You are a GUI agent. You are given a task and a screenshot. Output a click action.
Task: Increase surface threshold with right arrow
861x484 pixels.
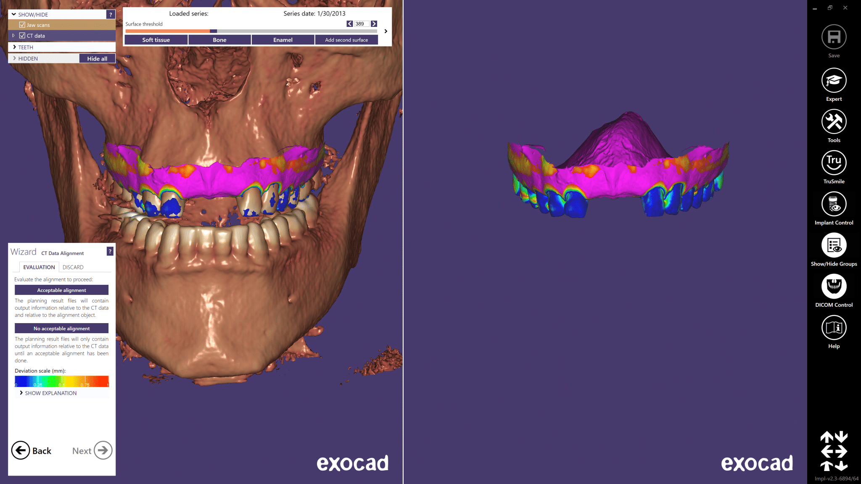coord(374,24)
